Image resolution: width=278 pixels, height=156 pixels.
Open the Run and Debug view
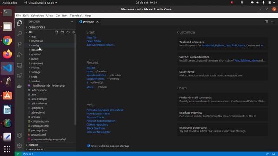click(20, 55)
